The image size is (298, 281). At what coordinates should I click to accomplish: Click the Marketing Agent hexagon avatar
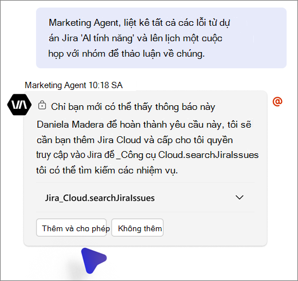coord(19,105)
